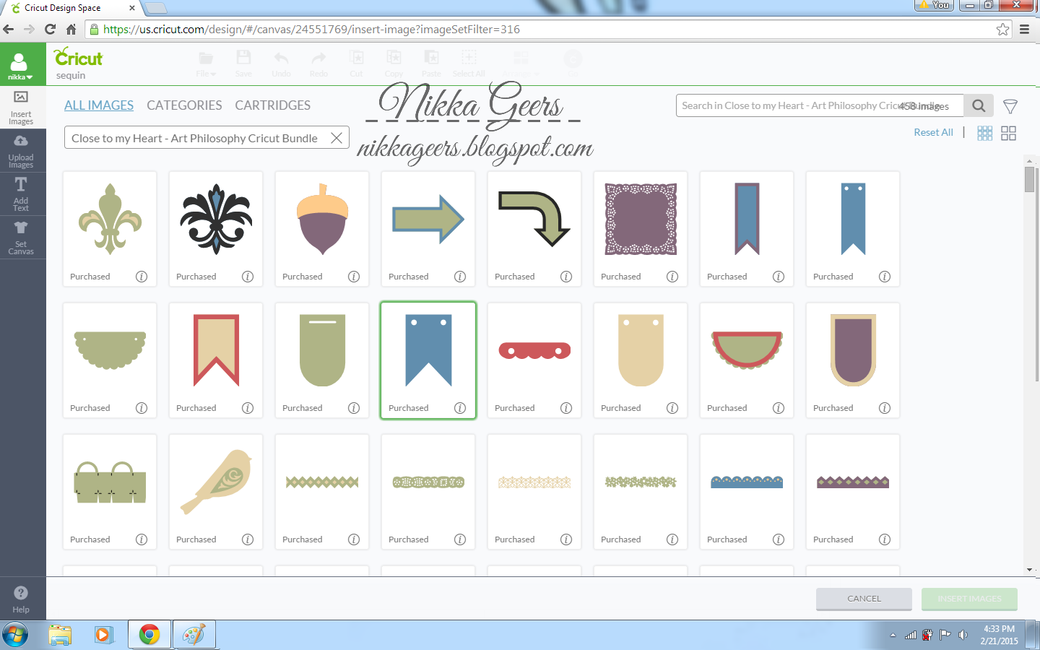Open the Add Text tool
The image size is (1040, 650).
tap(22, 194)
